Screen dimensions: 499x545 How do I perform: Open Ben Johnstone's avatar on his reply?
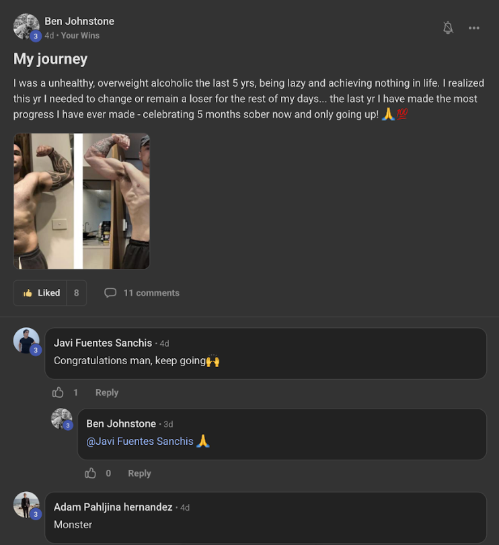click(x=62, y=419)
